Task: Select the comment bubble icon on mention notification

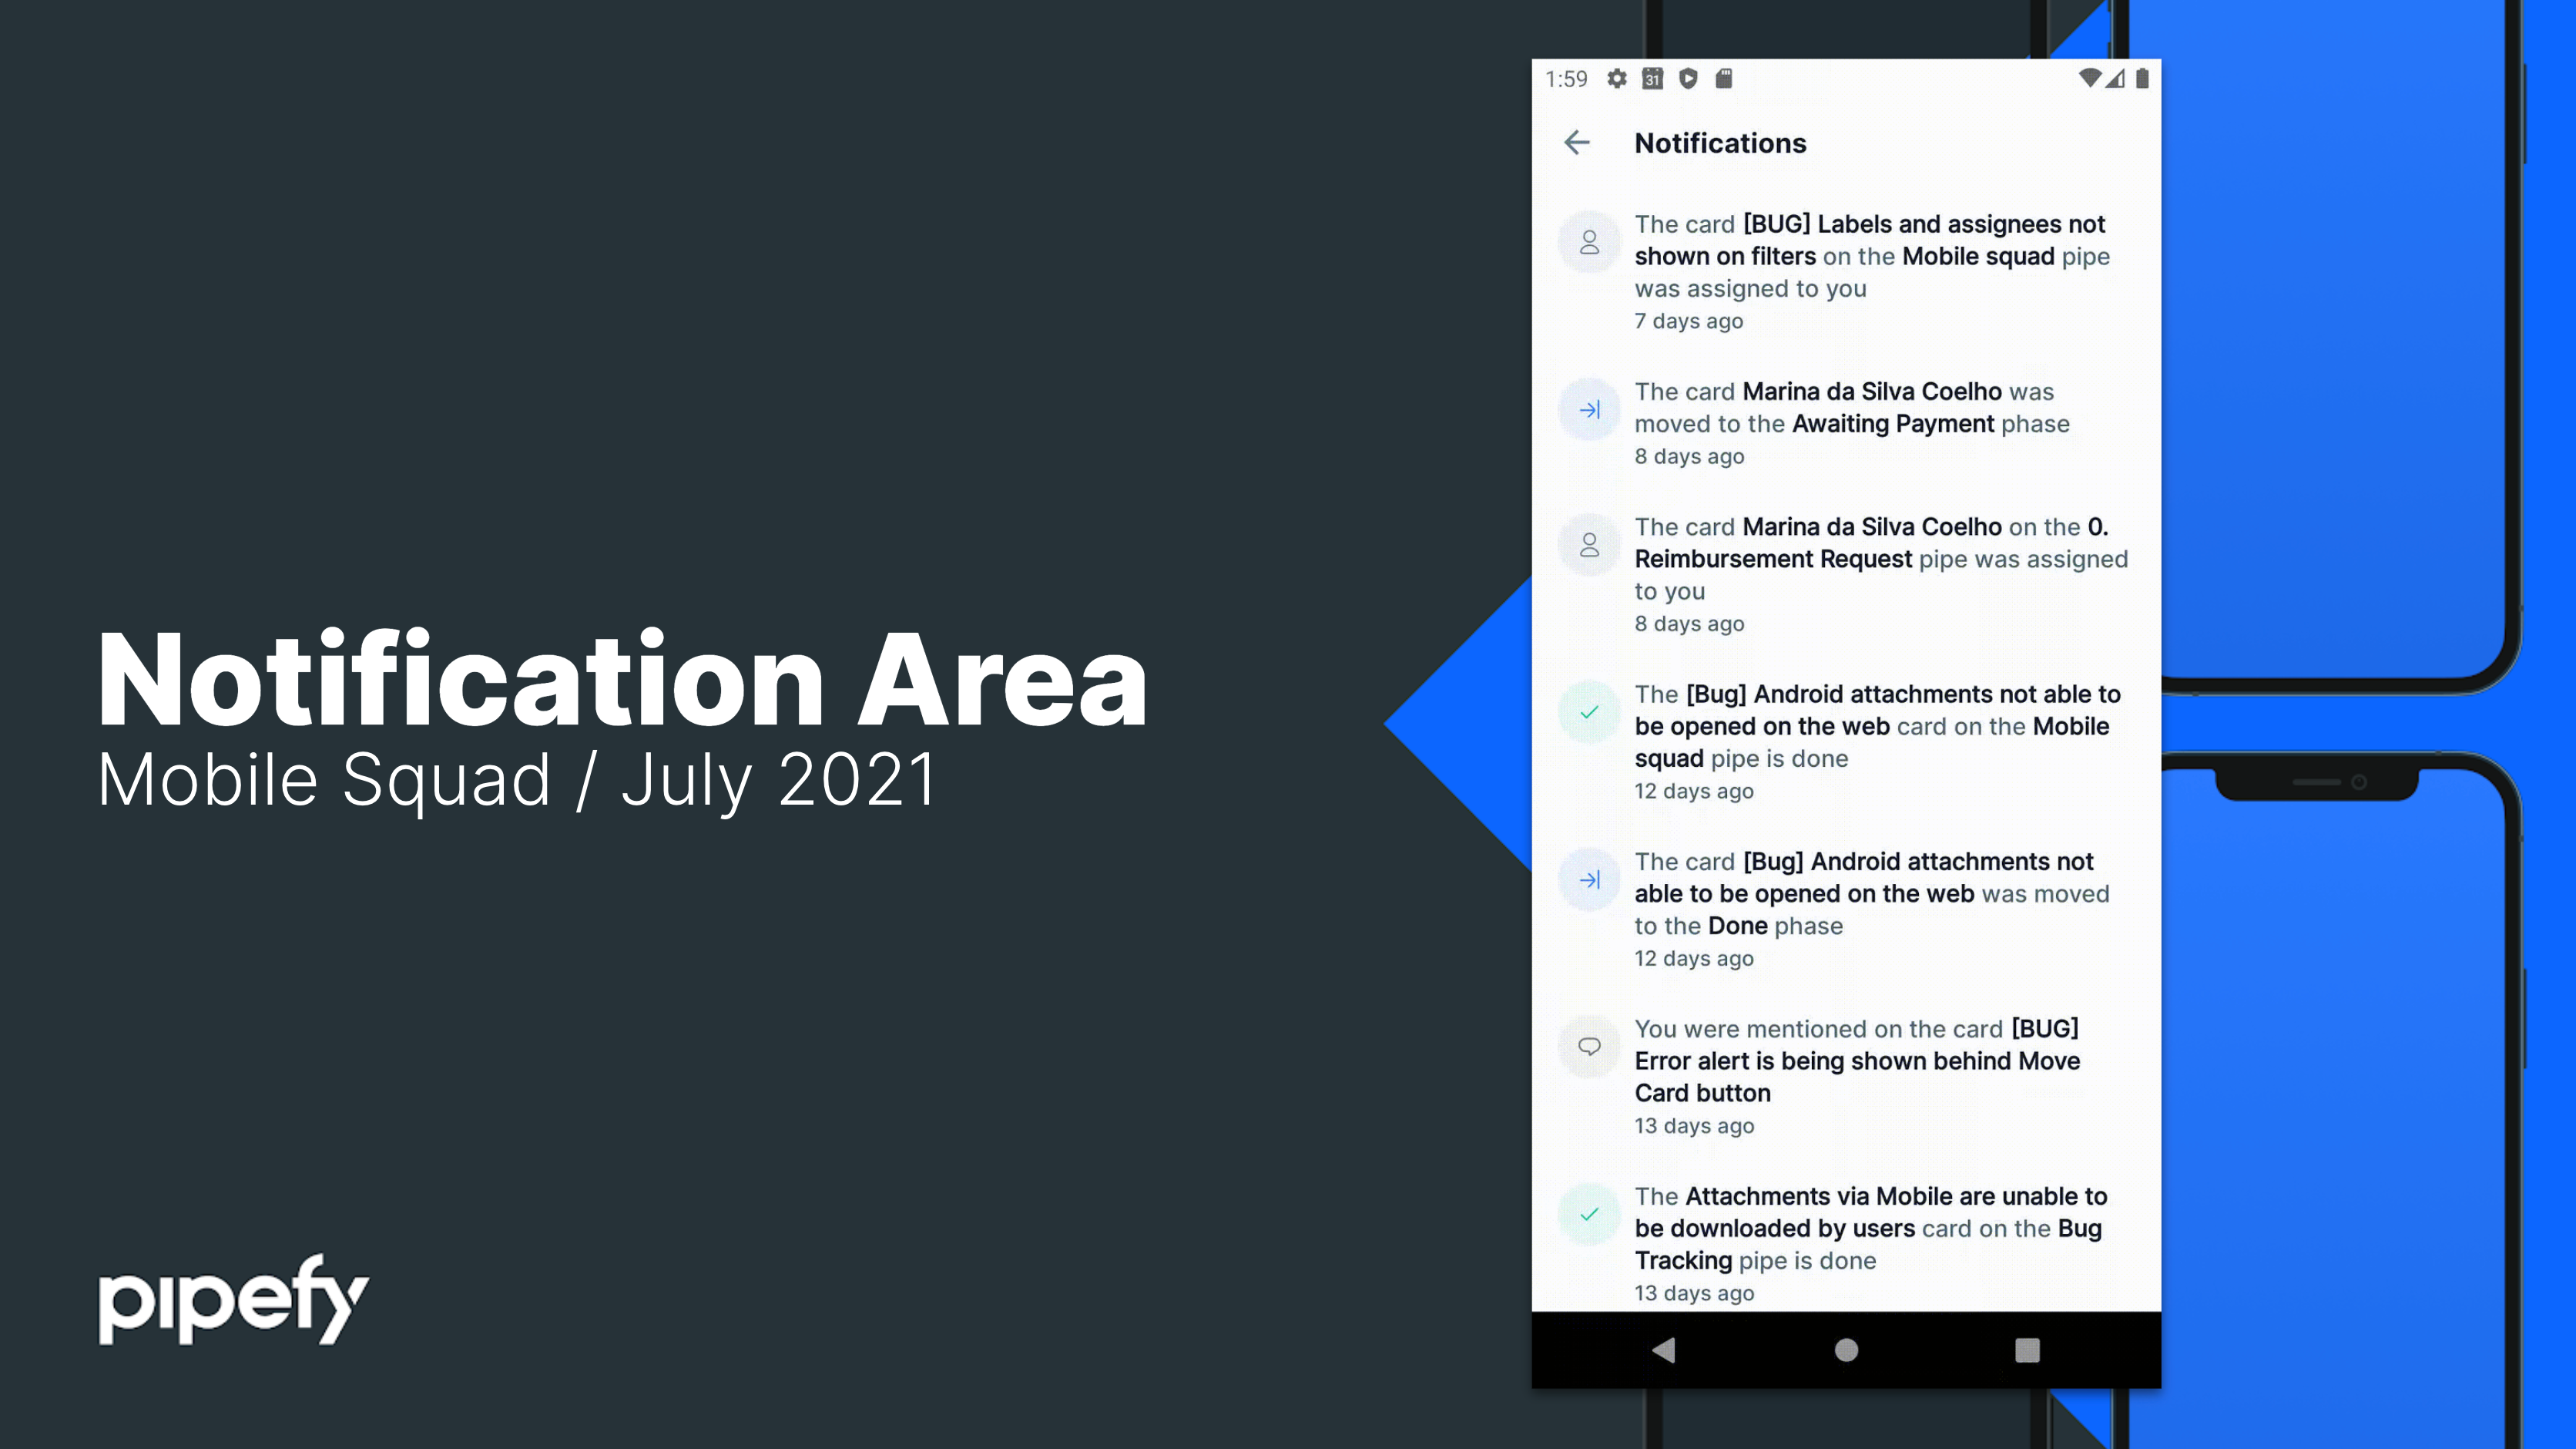Action: (x=1588, y=1046)
